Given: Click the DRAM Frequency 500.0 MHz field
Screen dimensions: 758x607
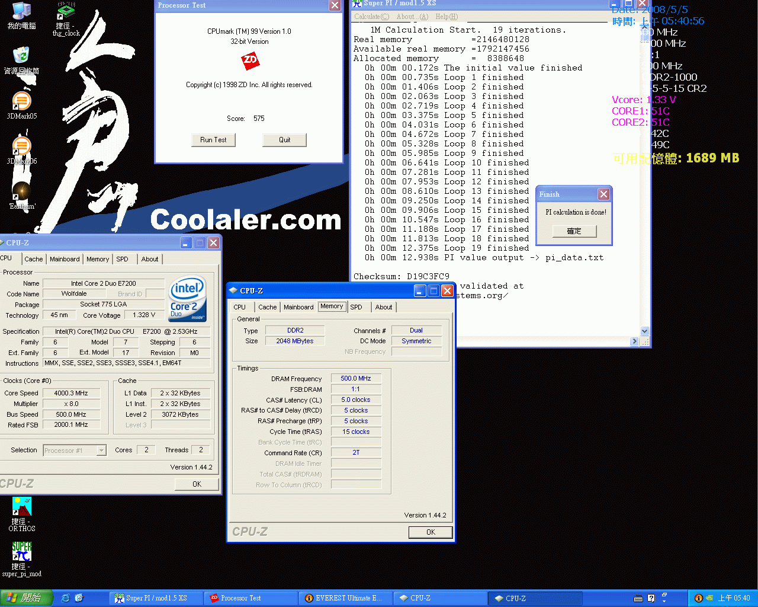Looking at the screenshot, I should (356, 378).
